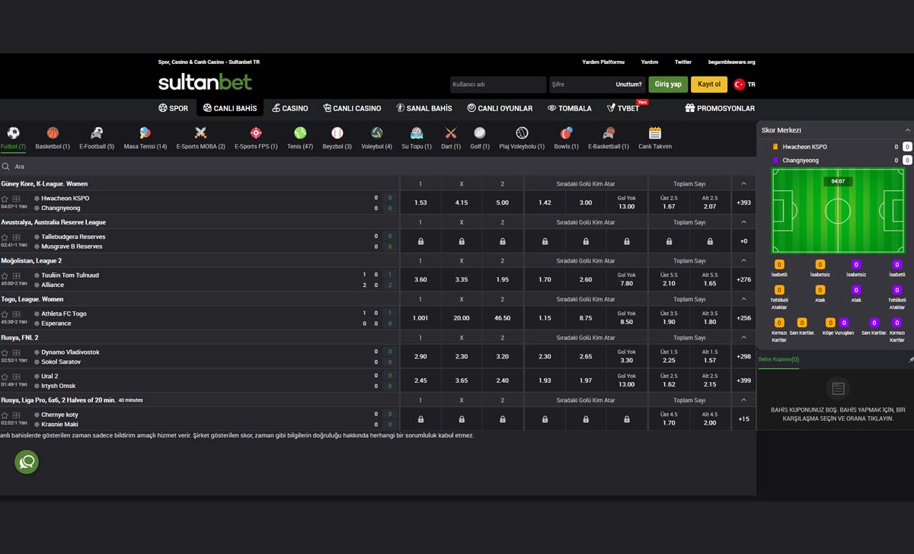Click the Giriş yap button
Viewport: 914px width, 554px height.
[668, 84]
